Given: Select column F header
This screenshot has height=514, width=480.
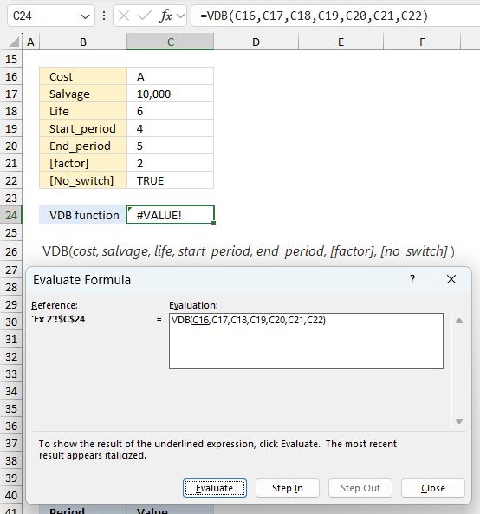Looking at the screenshot, I should pos(422,42).
